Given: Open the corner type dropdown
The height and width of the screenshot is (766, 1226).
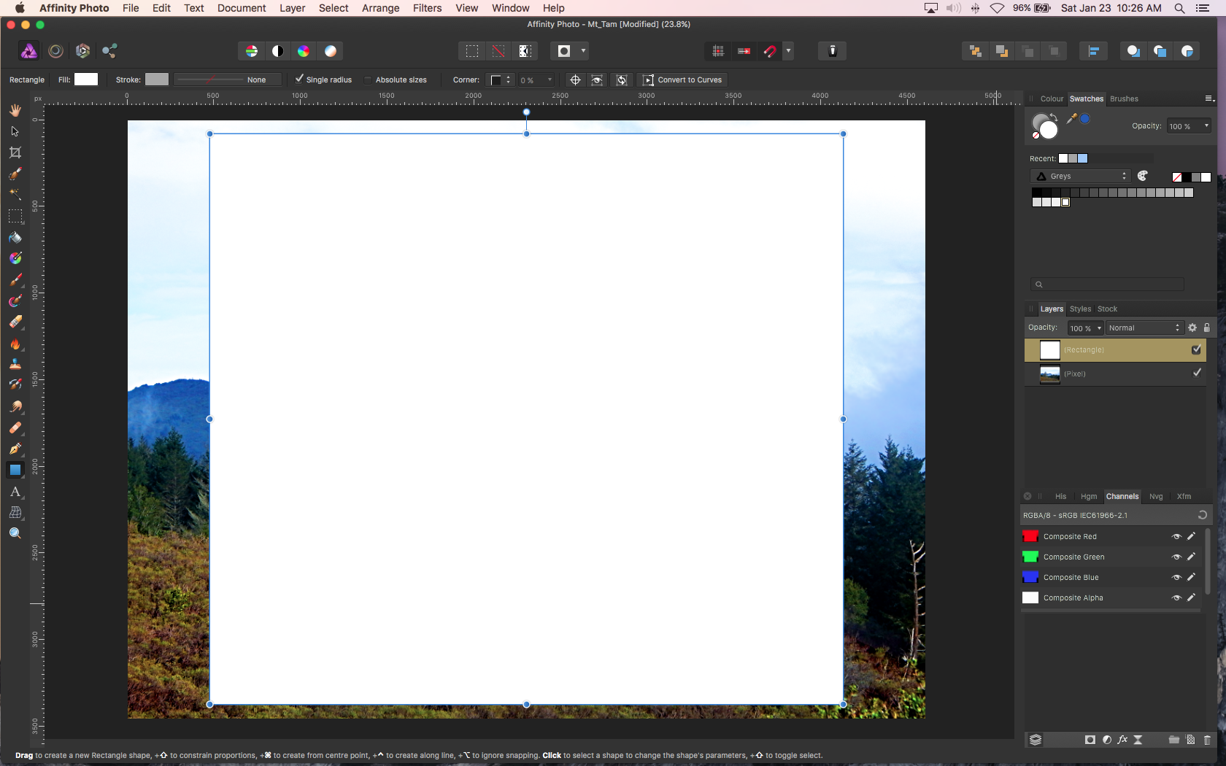Looking at the screenshot, I should [x=501, y=80].
